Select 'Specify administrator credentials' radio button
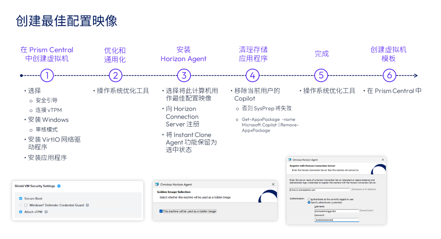The width and height of the screenshot is (441, 239). pyautogui.click(x=309, y=203)
